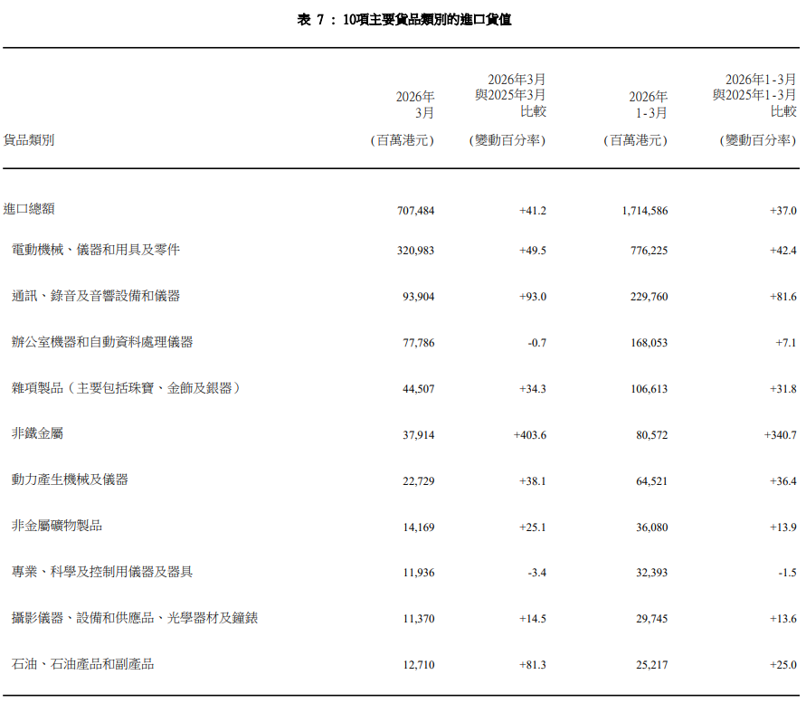Click the 2026年1-3月 column header
The height and width of the screenshot is (703, 806).
644,101
